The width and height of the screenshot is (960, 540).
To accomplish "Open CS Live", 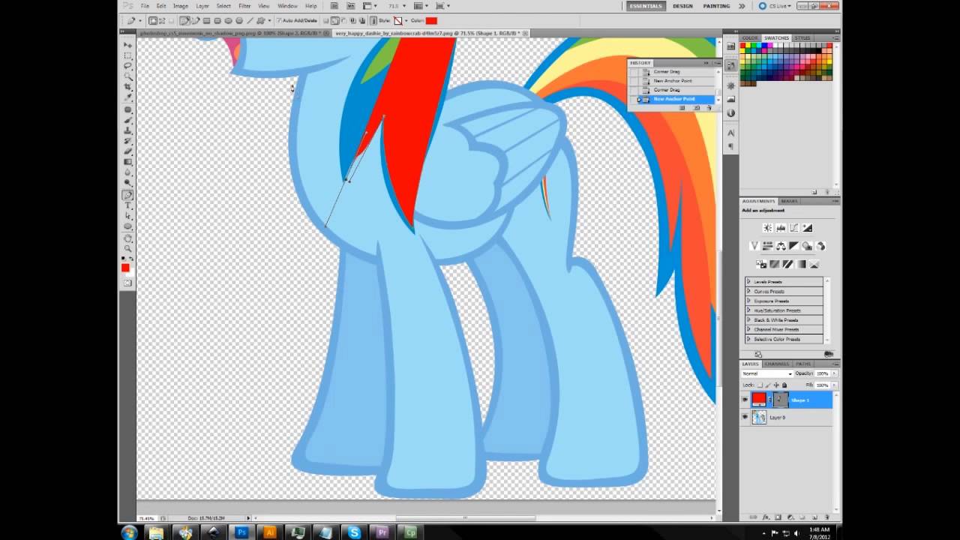I will click(775, 6).
